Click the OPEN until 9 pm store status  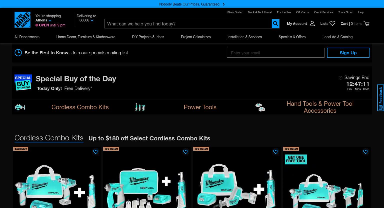click(50, 25)
